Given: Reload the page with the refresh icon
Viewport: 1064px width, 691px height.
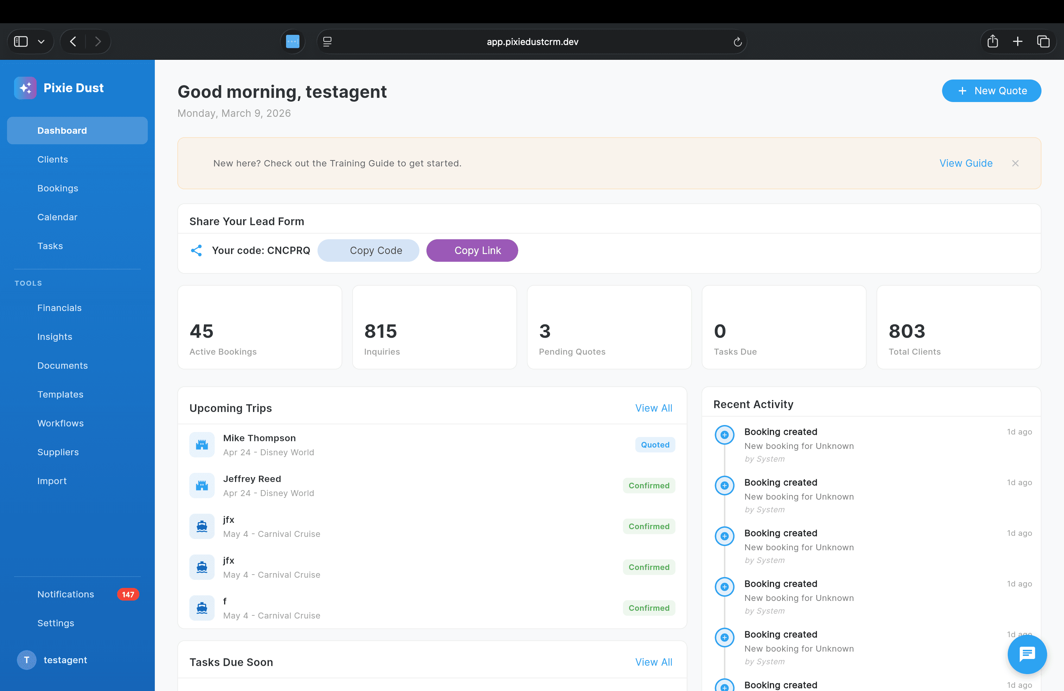Looking at the screenshot, I should [x=737, y=42].
